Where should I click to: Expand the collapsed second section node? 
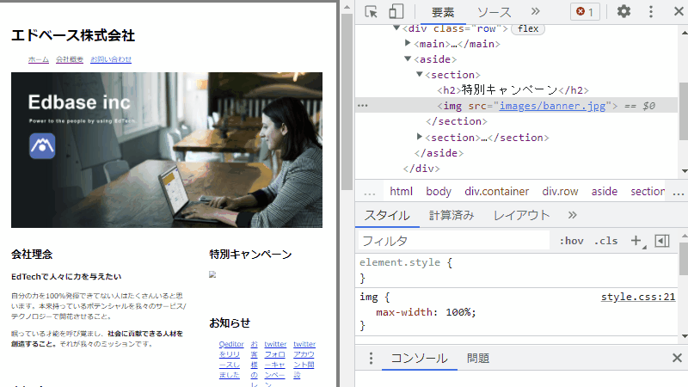pos(419,137)
